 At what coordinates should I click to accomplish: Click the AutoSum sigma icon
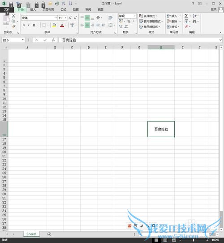point(186,16)
